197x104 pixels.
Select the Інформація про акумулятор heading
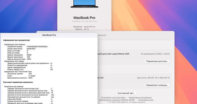17,40
